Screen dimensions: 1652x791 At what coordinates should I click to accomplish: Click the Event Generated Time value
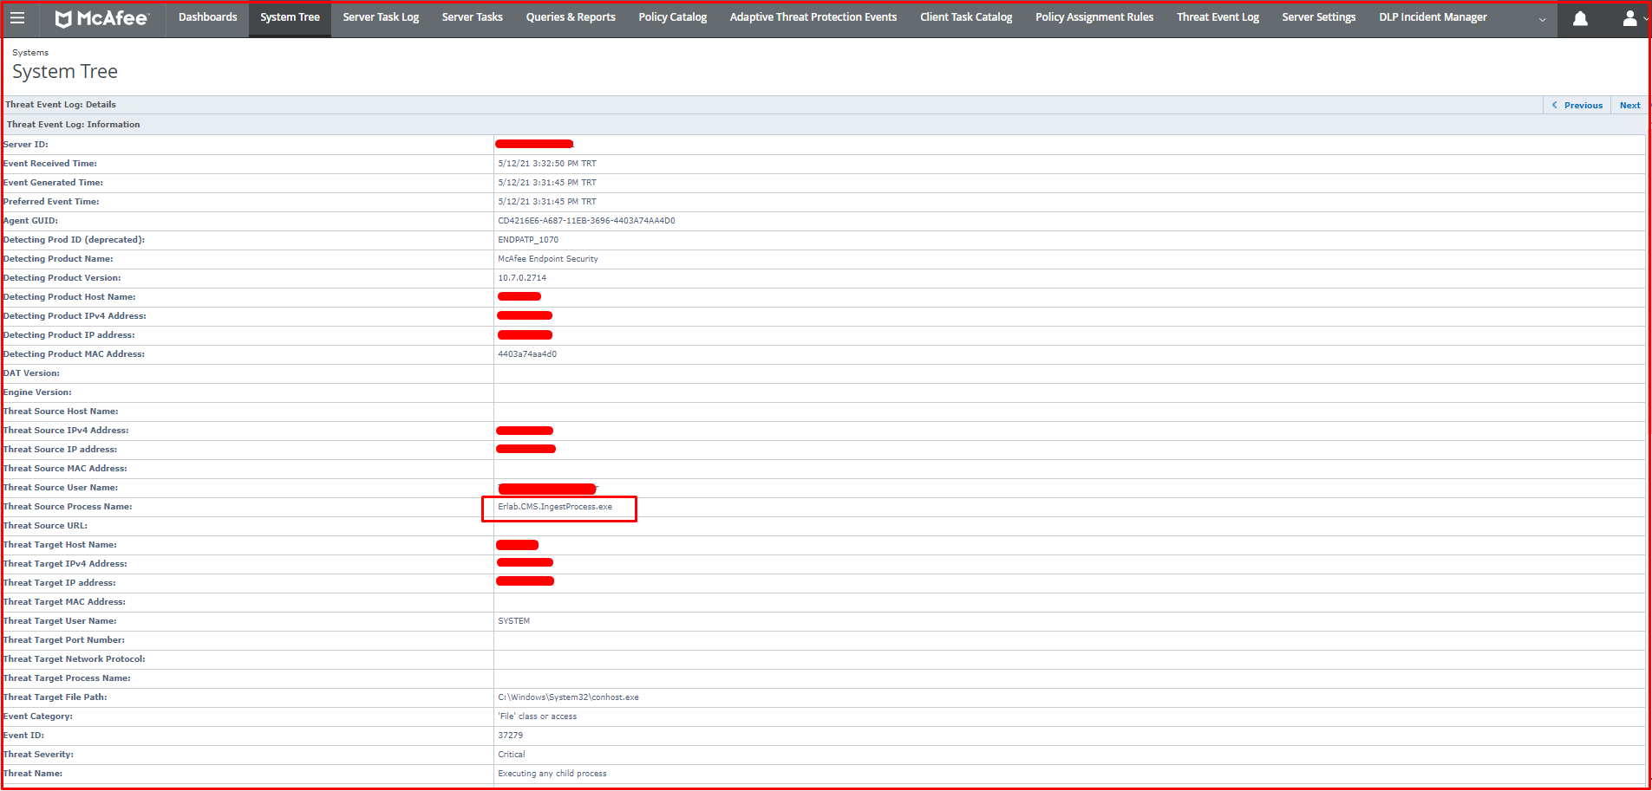[547, 183]
